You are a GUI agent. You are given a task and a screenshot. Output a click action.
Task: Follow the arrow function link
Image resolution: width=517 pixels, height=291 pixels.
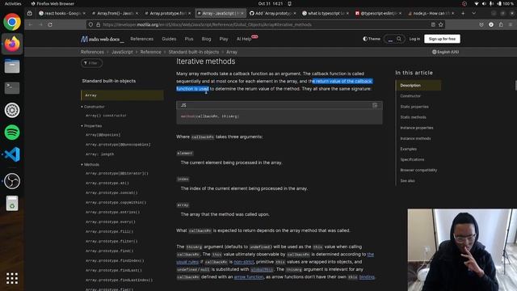click(x=249, y=276)
